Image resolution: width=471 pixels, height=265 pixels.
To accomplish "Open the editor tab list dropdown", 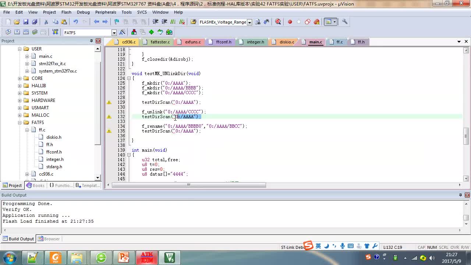I will pos(459,42).
